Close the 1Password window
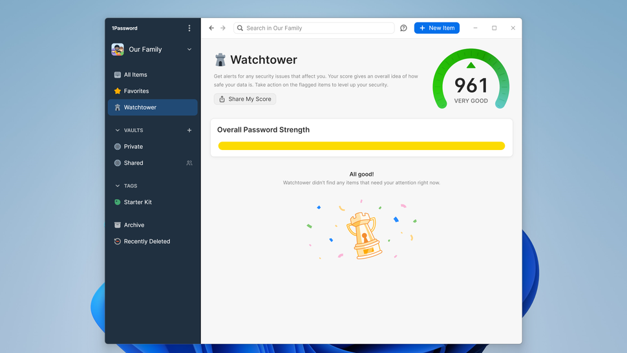This screenshot has width=627, height=353. [513, 28]
